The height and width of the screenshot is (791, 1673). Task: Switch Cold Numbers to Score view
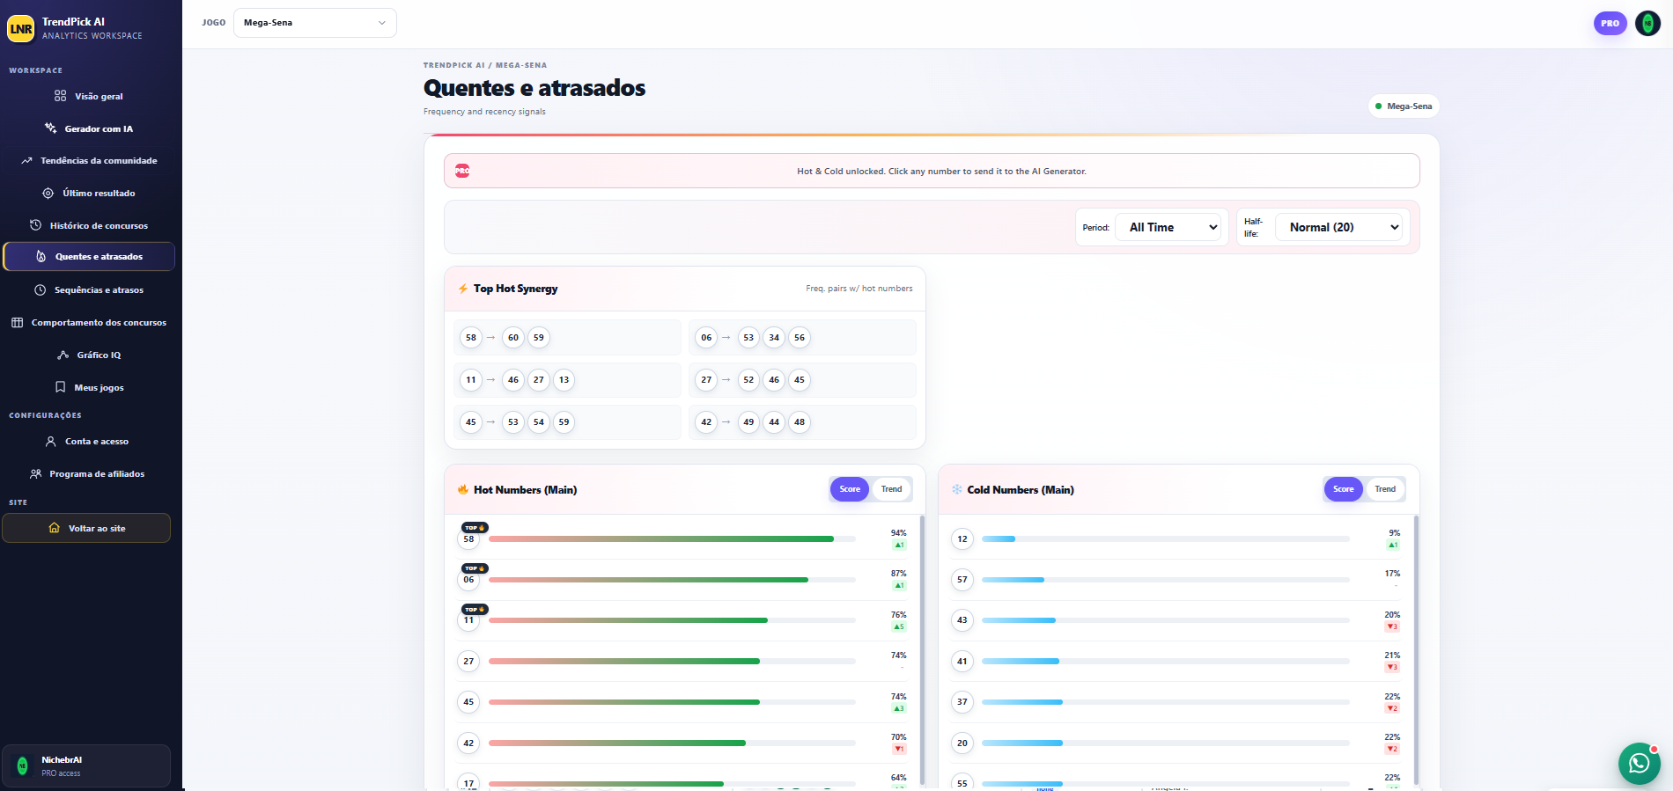click(1343, 489)
